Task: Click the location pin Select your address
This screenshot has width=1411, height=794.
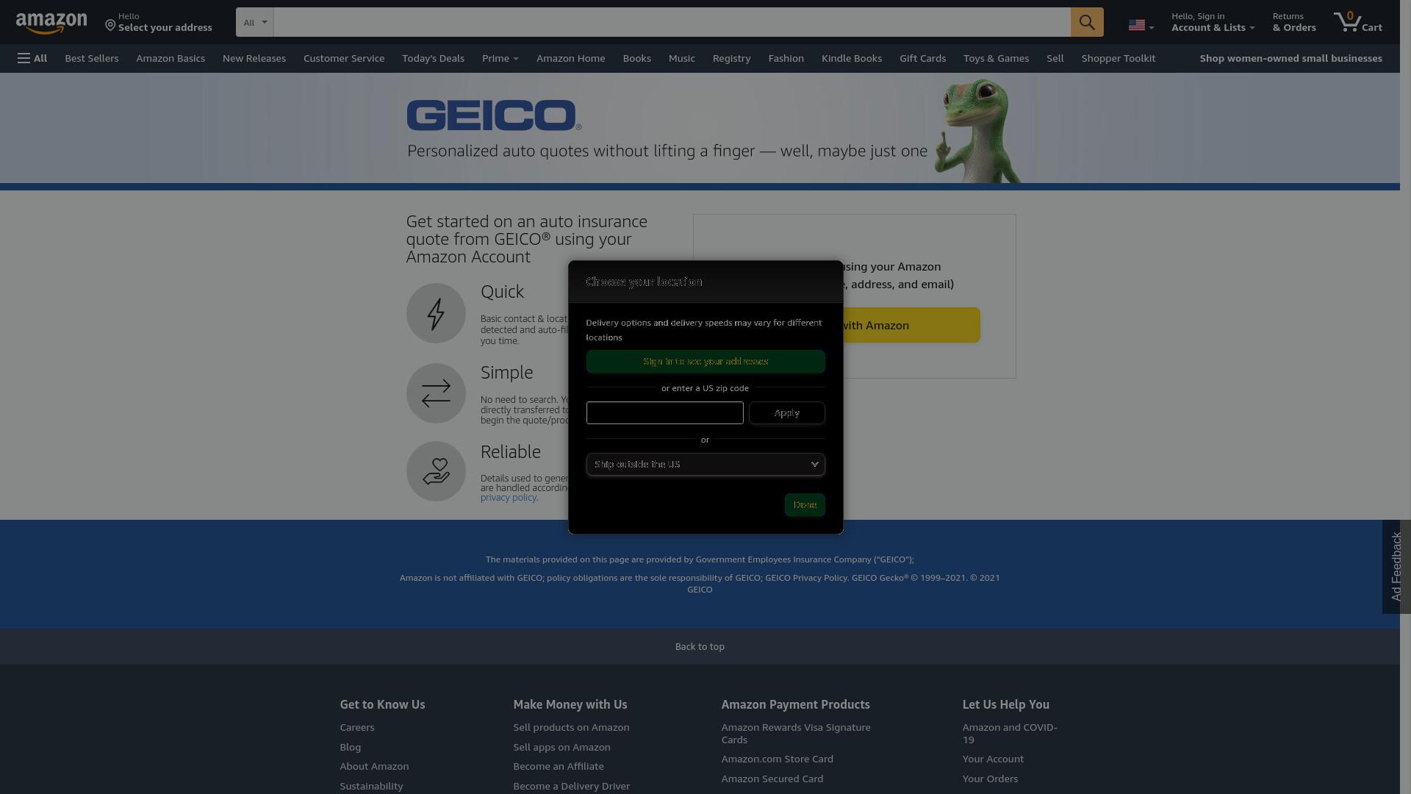Action: coord(158,22)
